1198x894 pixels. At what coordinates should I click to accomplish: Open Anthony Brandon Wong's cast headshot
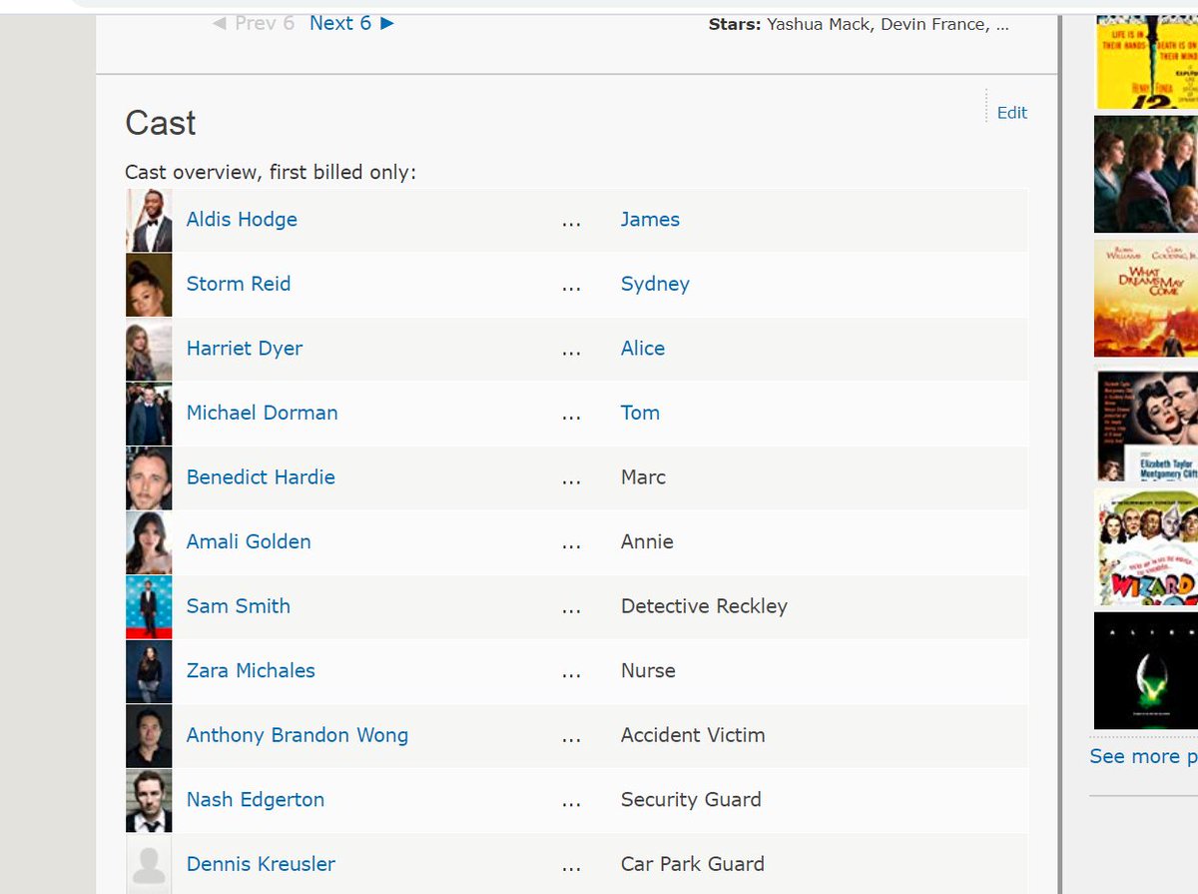click(149, 735)
